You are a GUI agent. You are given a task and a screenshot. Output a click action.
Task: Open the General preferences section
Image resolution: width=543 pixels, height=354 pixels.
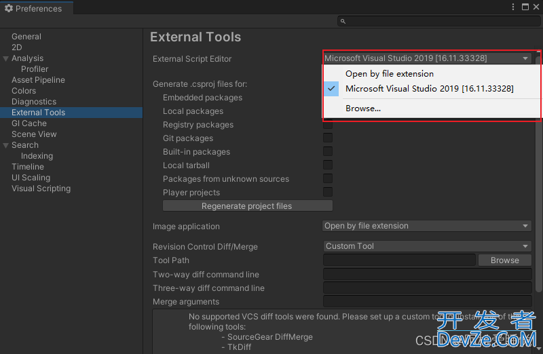(x=26, y=37)
